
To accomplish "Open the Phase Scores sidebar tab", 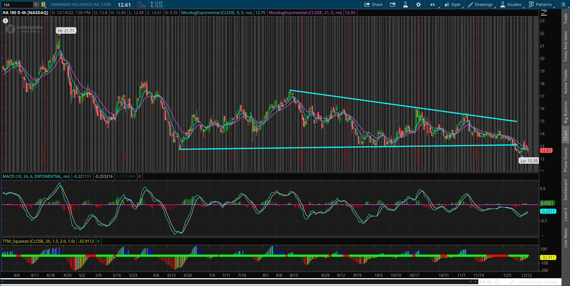I will point(566,160).
